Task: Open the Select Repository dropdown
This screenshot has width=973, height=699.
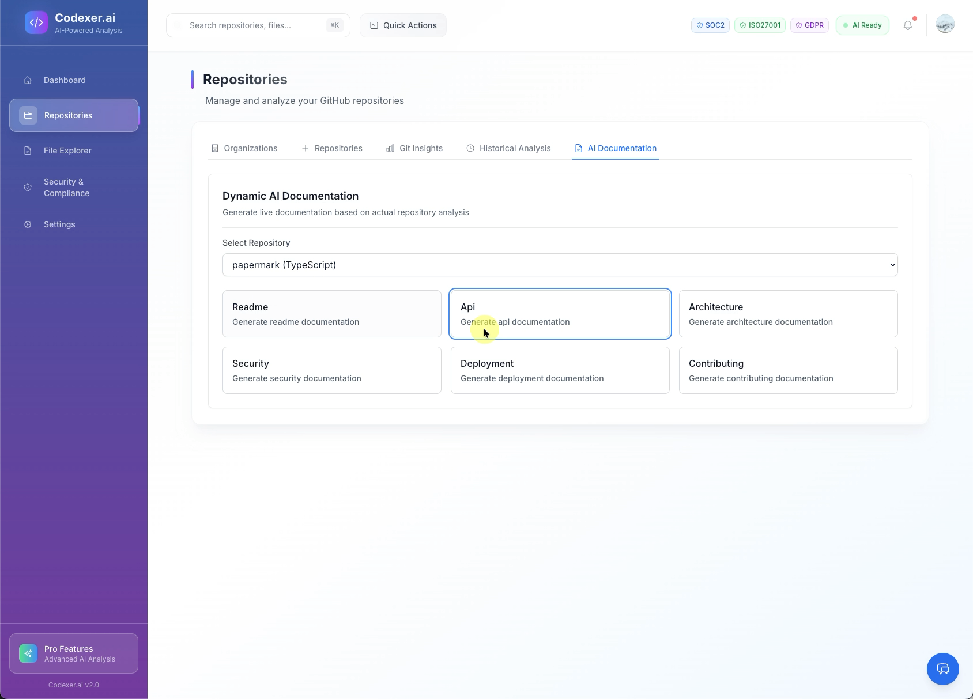Action: click(559, 265)
